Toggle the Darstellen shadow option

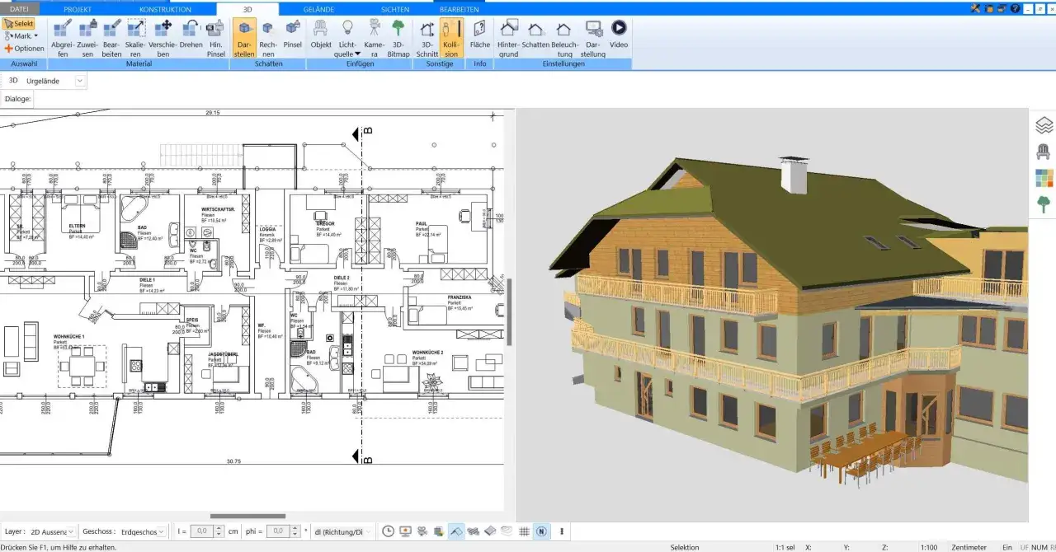244,38
